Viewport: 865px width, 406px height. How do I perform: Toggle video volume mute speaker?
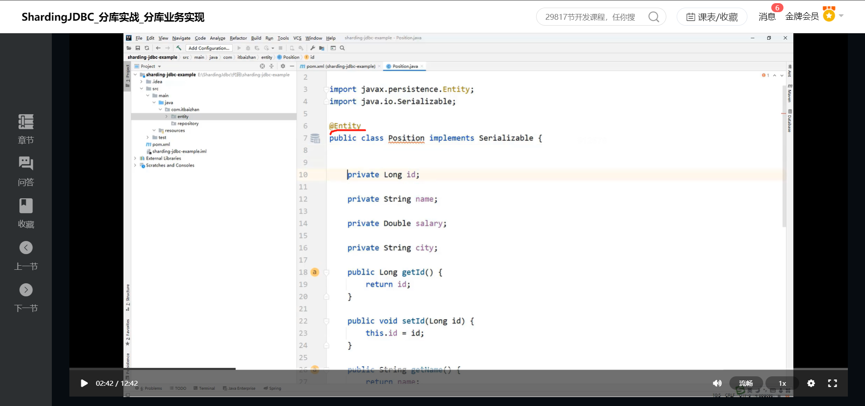pos(717,383)
